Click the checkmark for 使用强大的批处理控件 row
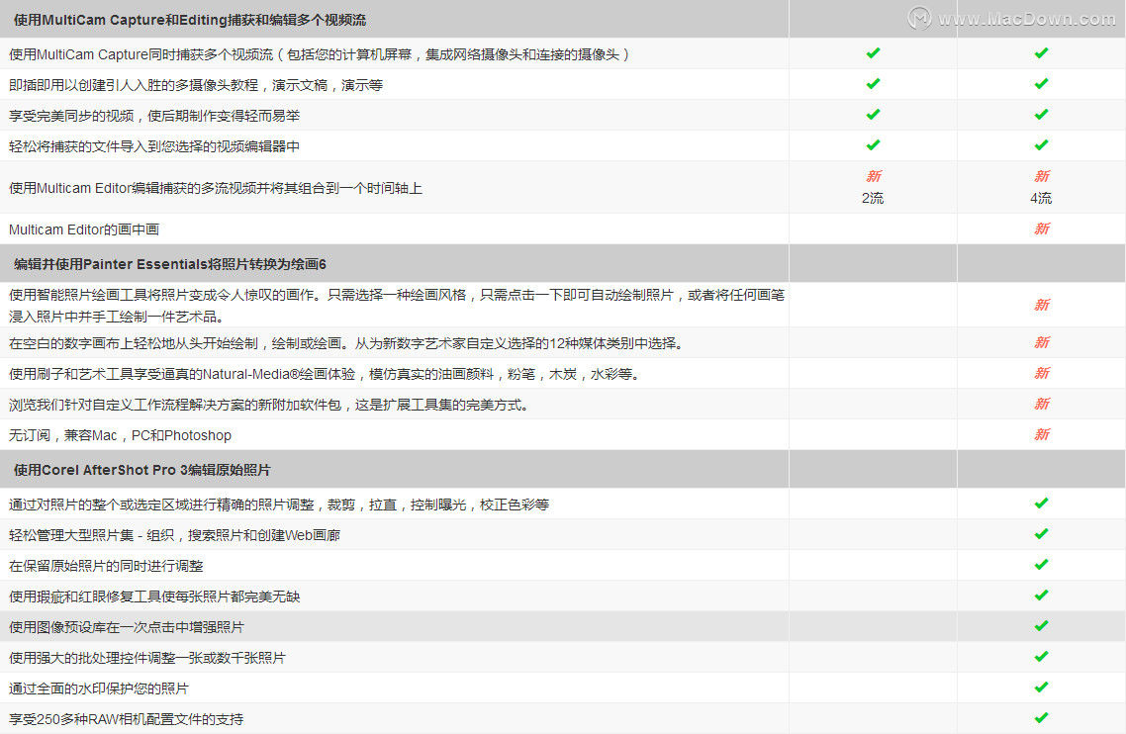The image size is (1126, 734). coord(1041,657)
